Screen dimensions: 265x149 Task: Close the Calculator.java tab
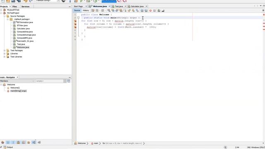pos(146,6)
